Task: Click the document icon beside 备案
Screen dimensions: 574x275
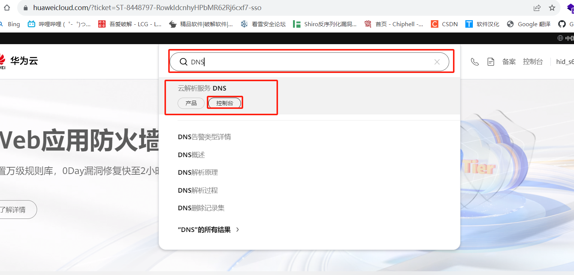Action: (x=491, y=62)
